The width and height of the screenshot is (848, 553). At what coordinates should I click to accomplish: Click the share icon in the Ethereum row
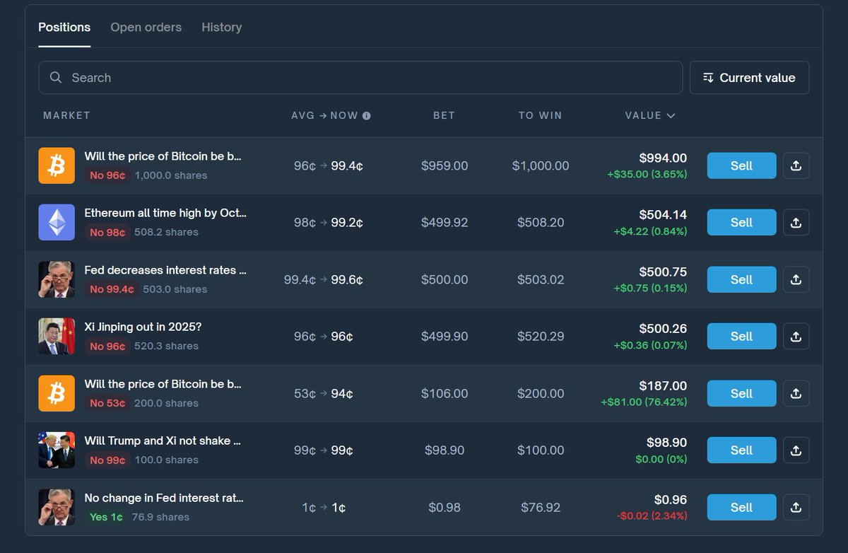[x=796, y=222]
